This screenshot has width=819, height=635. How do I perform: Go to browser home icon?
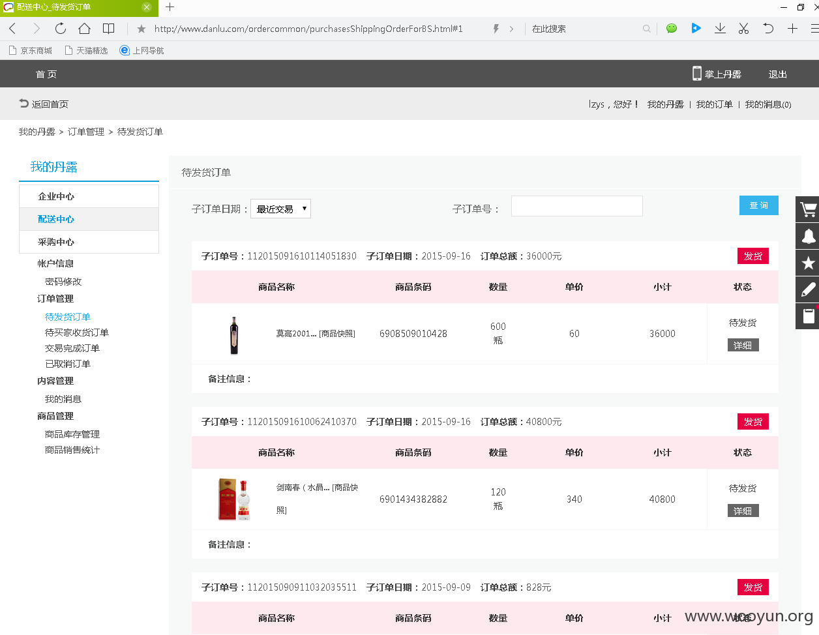[84, 28]
